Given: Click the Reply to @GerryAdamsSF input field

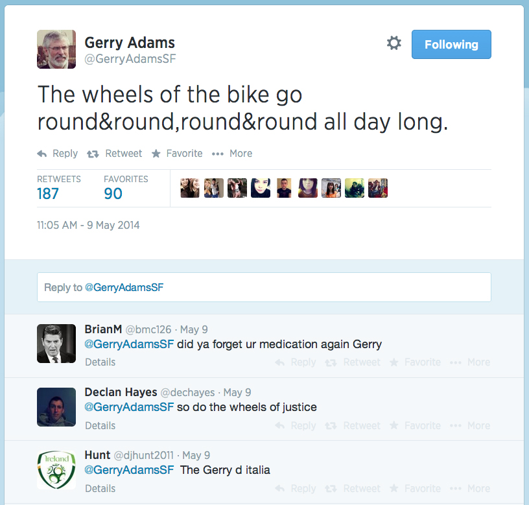Looking at the screenshot, I should click(264, 287).
